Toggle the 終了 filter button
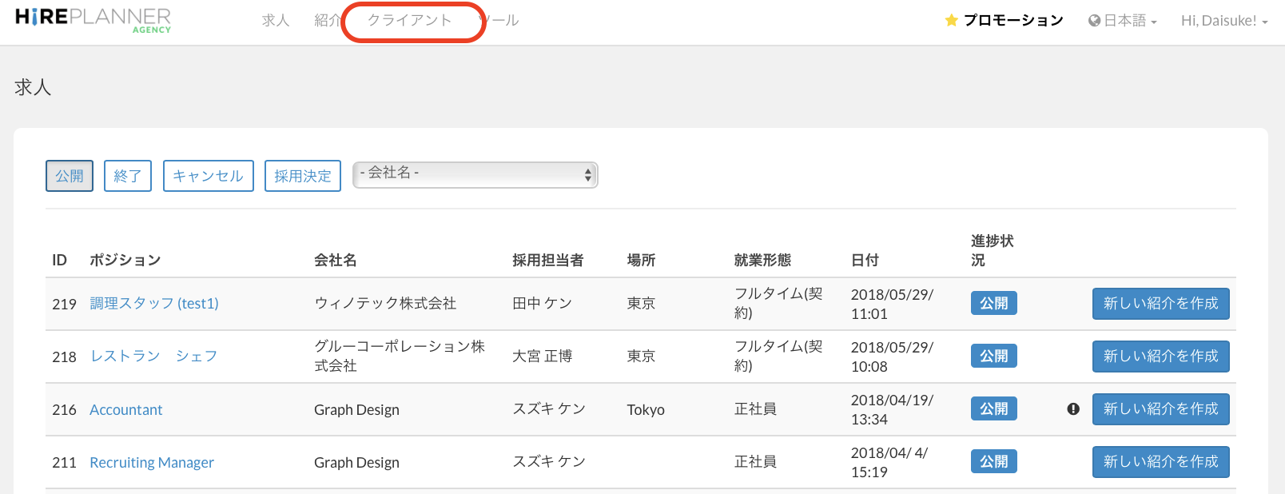 point(128,176)
